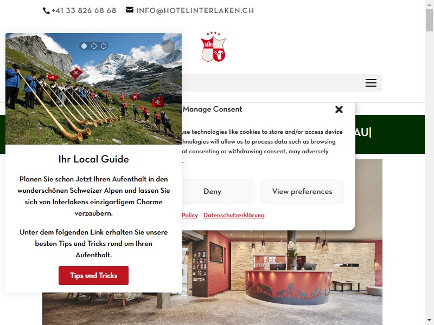The height and width of the screenshot is (325, 434).
Task: Select the third slider dot
Action: click(x=104, y=46)
